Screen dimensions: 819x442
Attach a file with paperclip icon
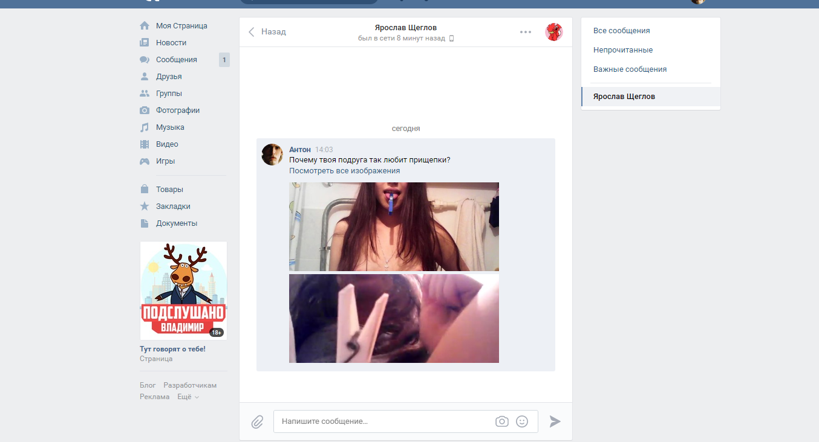coord(258,421)
